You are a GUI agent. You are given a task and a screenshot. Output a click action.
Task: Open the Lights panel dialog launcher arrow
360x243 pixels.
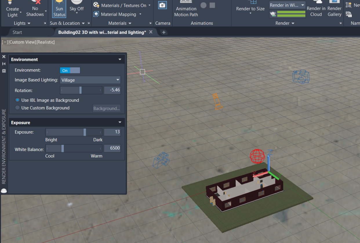pos(45,23)
